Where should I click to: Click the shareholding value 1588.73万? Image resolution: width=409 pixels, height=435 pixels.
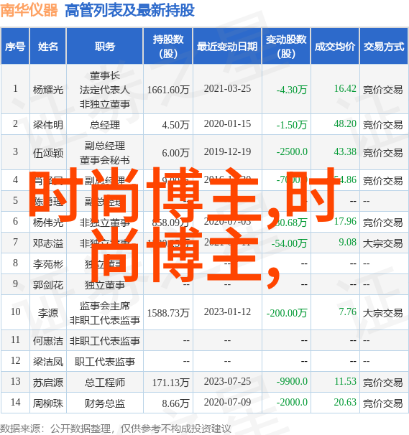(x=168, y=313)
